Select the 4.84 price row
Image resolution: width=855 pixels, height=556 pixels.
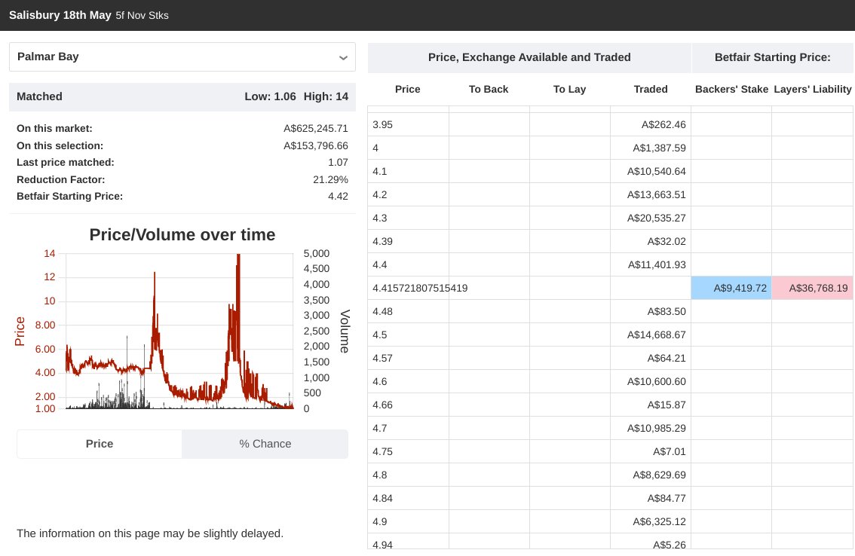coord(610,499)
